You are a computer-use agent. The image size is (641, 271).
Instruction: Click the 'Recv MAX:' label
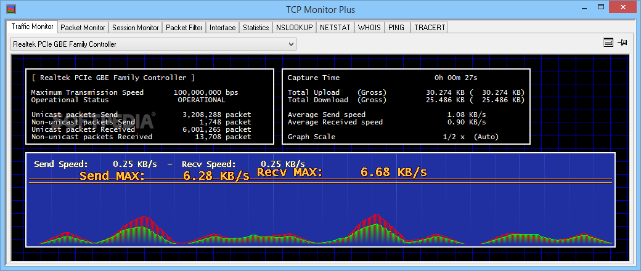click(x=290, y=172)
